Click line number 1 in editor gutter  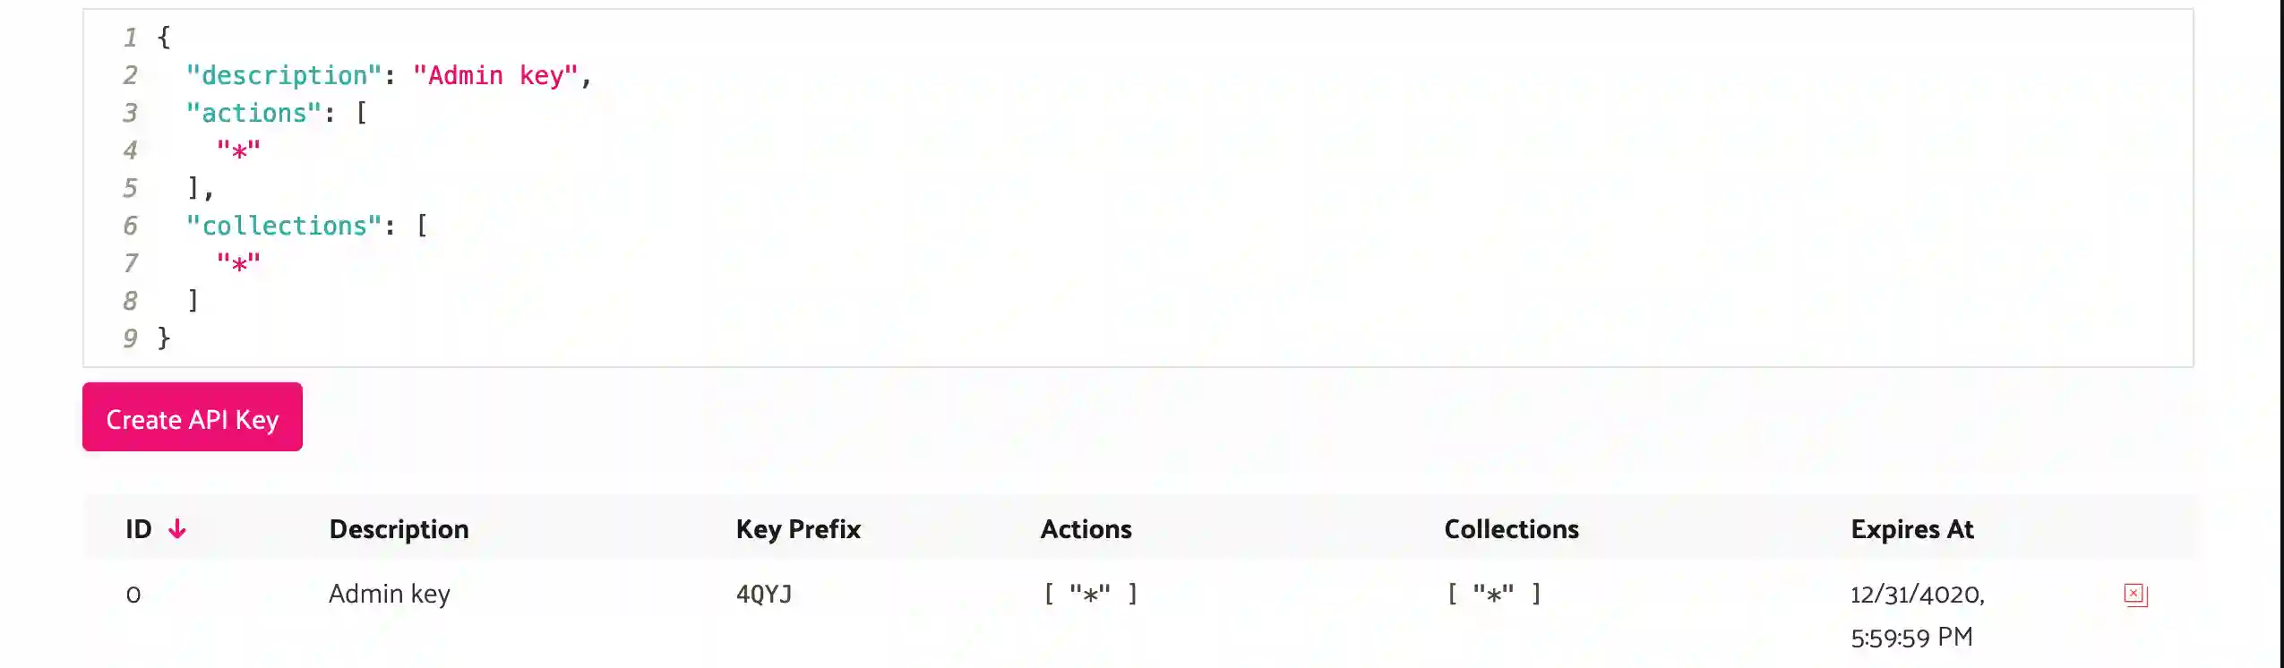[131, 38]
